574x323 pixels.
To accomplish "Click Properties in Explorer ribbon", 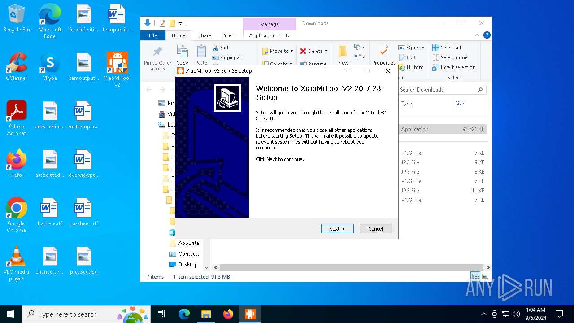I will 383,55.
